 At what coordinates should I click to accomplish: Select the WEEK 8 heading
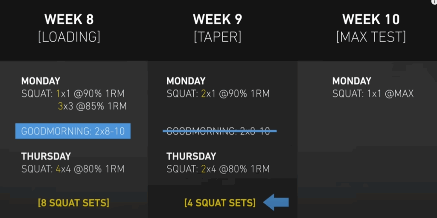69,20
